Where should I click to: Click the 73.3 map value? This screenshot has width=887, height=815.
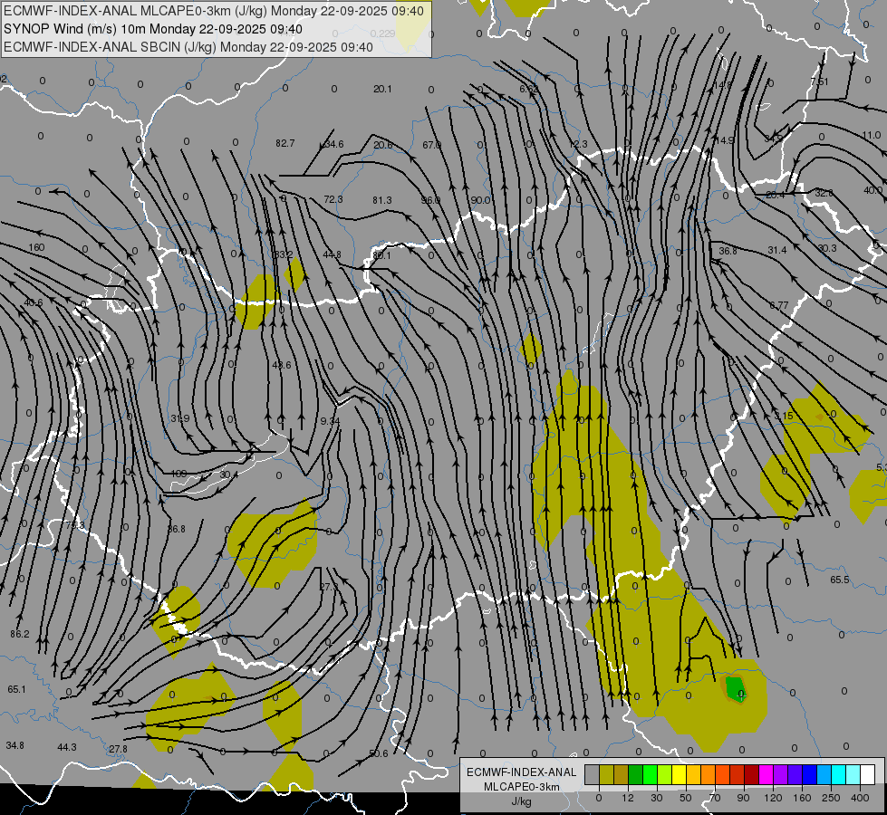click(x=74, y=525)
